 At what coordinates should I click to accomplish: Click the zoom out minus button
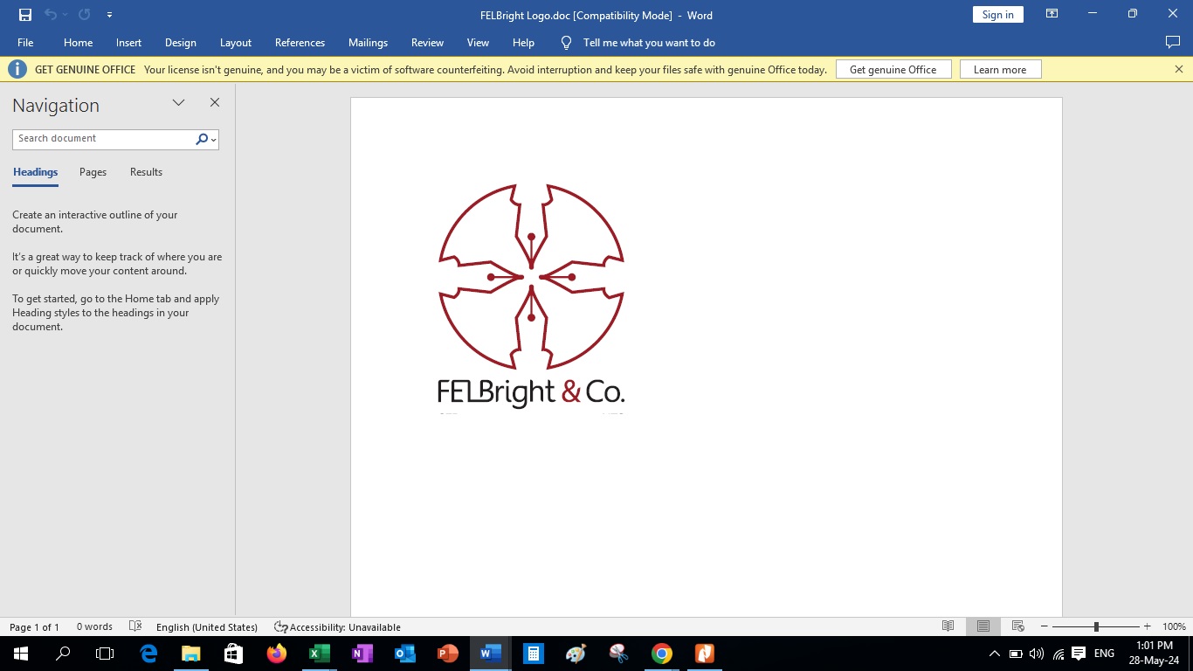[1044, 626]
